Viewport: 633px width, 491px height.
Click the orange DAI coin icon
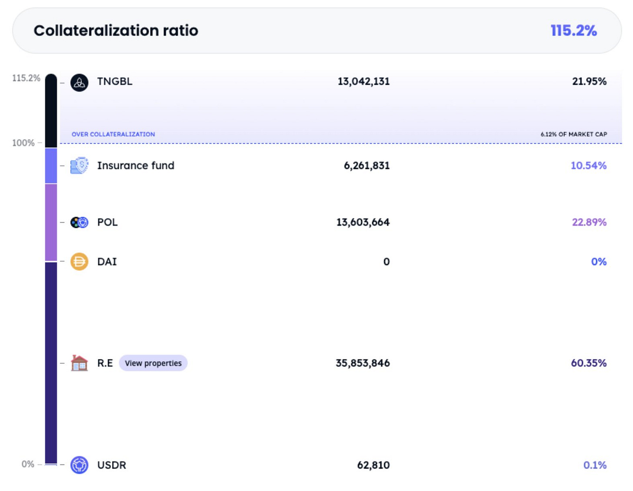tap(79, 261)
